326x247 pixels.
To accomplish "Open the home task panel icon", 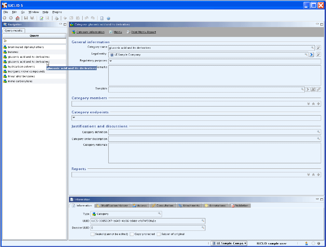I will 18,18.
